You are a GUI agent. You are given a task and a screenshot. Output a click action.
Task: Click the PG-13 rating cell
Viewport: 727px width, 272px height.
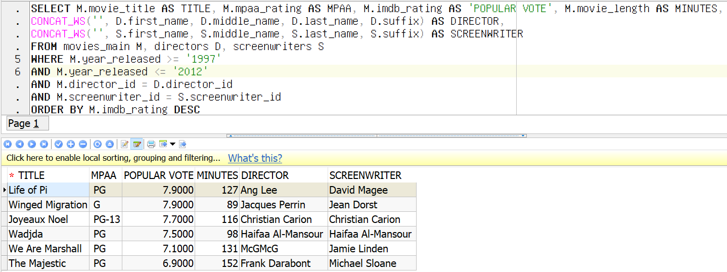point(106,219)
